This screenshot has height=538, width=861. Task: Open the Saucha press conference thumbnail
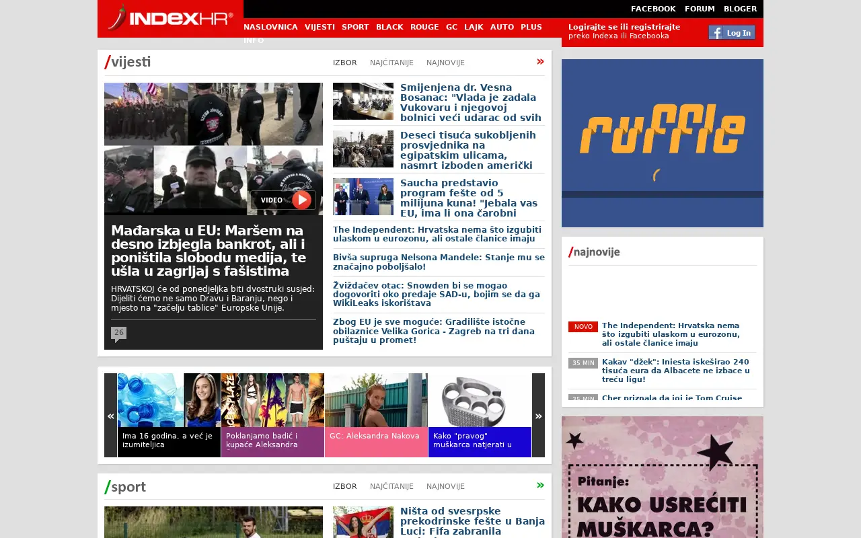(x=363, y=196)
